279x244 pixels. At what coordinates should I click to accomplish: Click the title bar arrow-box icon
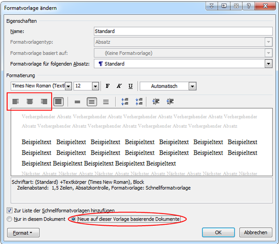tap(224, 6)
